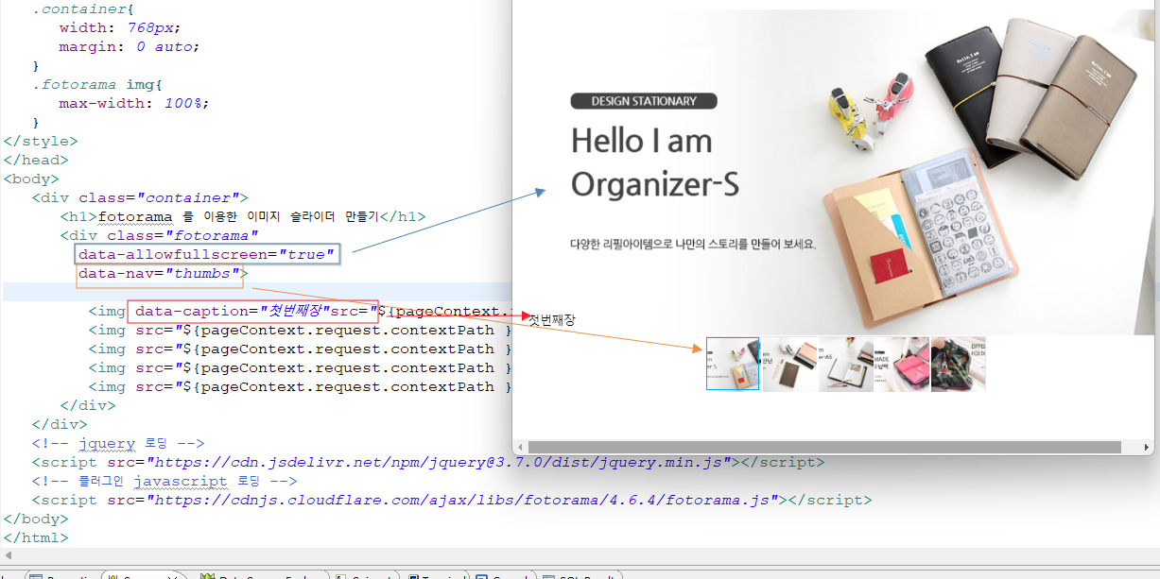Click the DESIGN STATIONARY badge

tap(644, 101)
